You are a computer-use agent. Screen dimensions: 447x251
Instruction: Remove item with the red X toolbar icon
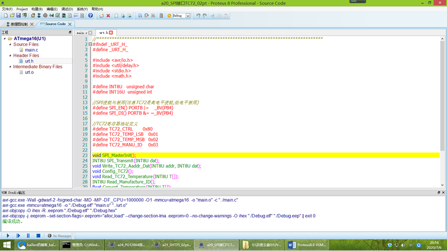tap(109, 16)
